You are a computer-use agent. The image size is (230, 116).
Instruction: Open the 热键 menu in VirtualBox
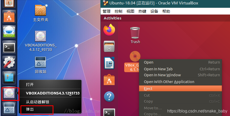[x=142, y=11]
